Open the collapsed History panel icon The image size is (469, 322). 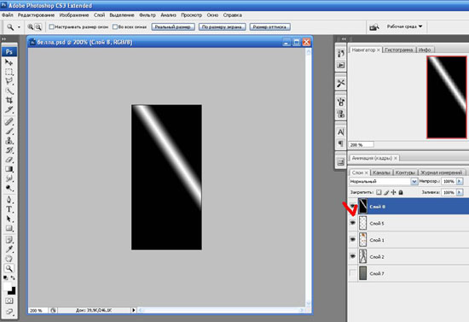341,53
